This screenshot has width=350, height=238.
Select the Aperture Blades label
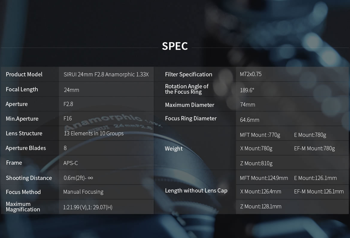[x=26, y=148]
